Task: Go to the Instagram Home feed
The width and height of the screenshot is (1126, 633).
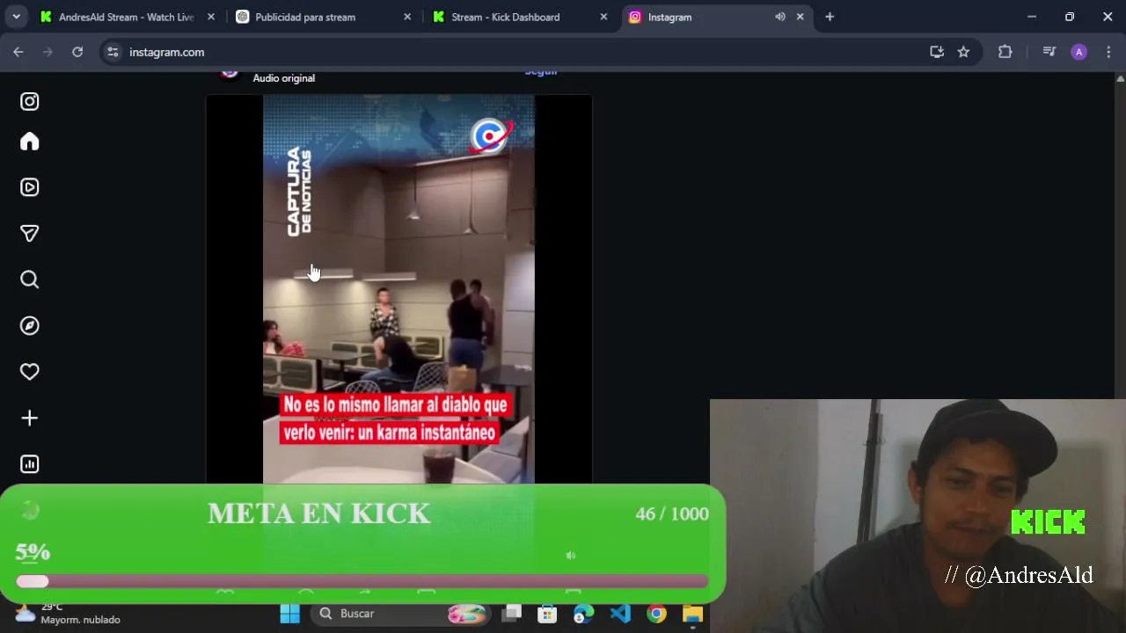Action: 30,142
